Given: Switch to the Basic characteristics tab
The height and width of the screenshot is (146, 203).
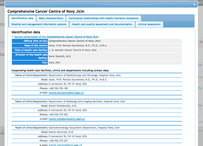Looking at the screenshot, I should (x=51, y=18).
